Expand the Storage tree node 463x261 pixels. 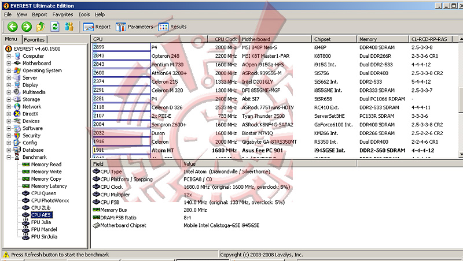(x=9, y=99)
